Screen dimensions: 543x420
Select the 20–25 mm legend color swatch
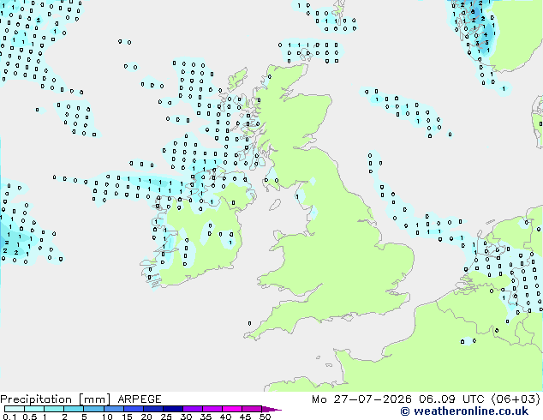(x=152, y=409)
